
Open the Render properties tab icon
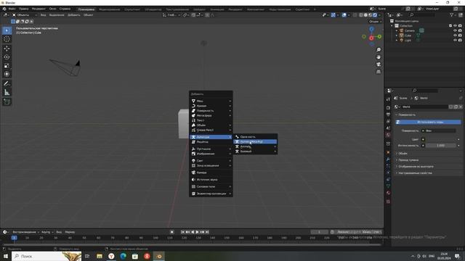388,107
